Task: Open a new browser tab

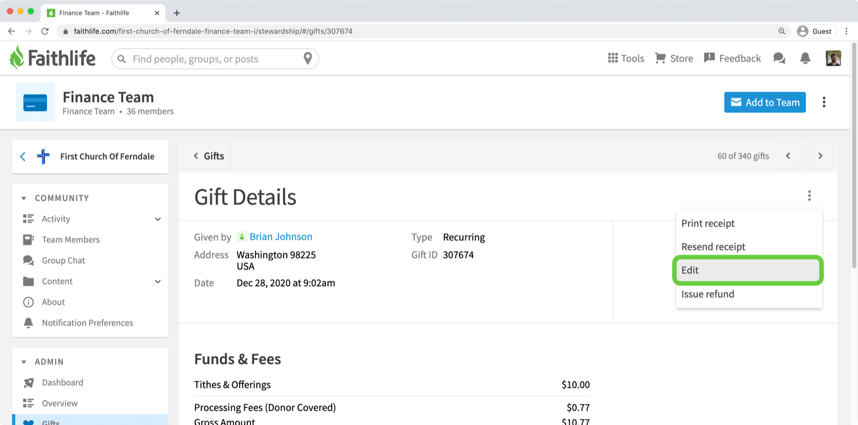Action: coord(177,13)
